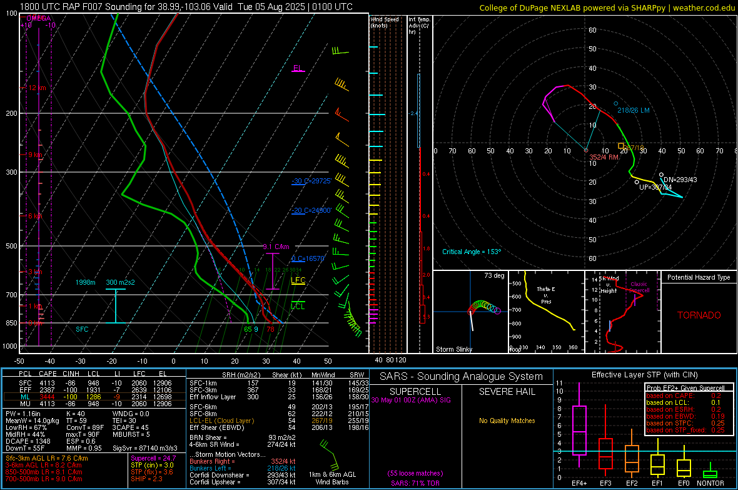This screenshot has height=490, width=738.
Task: Click the Critical Angle = 153° text
Action: click(472, 252)
